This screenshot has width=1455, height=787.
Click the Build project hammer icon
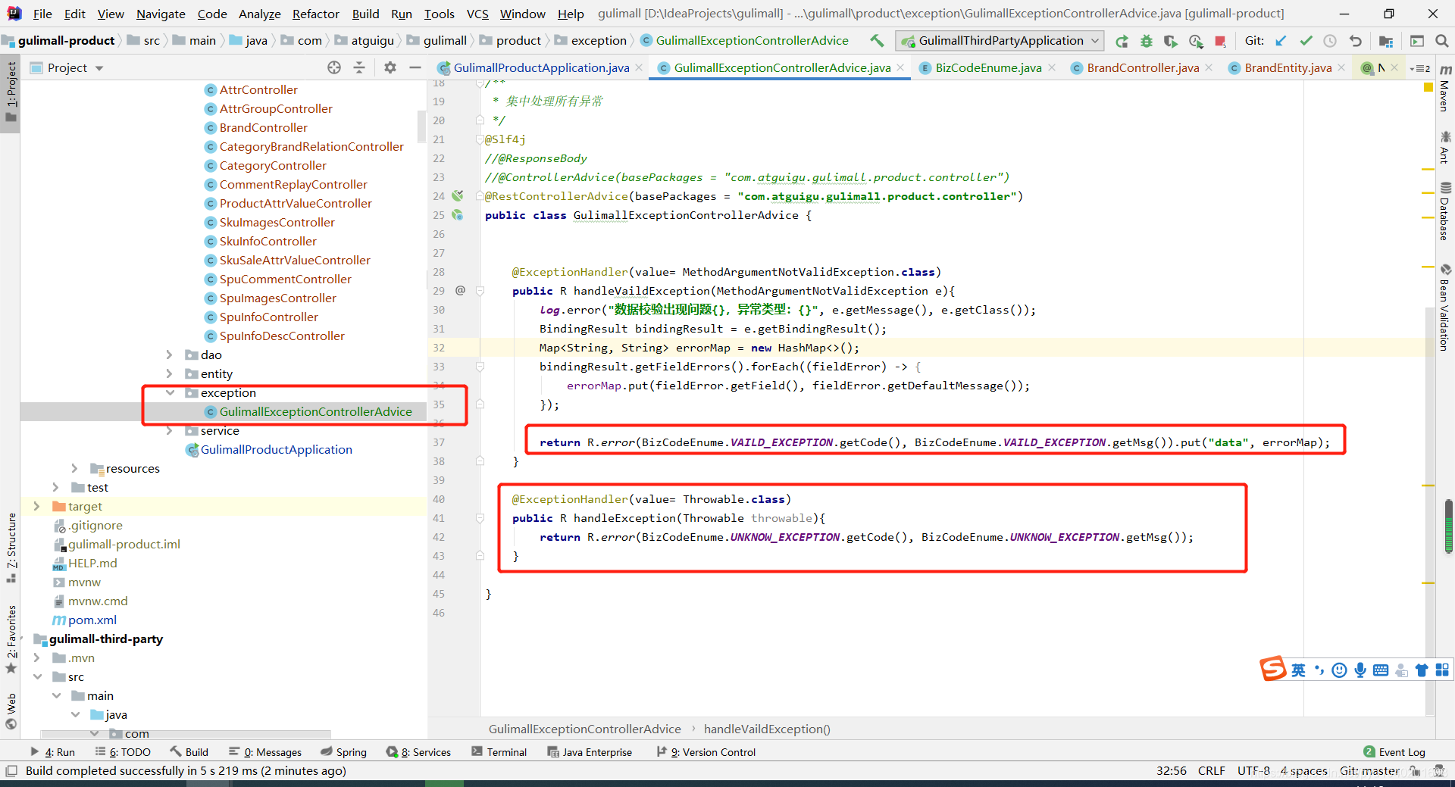tap(877, 41)
